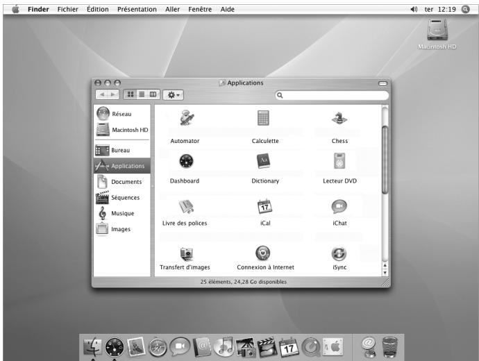Open the Apple menu
Viewport: 479px width, 361px height.
coord(15,9)
